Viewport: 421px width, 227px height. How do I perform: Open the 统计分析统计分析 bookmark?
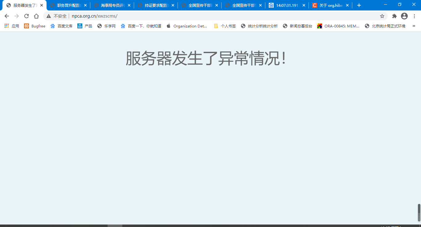pos(260,26)
